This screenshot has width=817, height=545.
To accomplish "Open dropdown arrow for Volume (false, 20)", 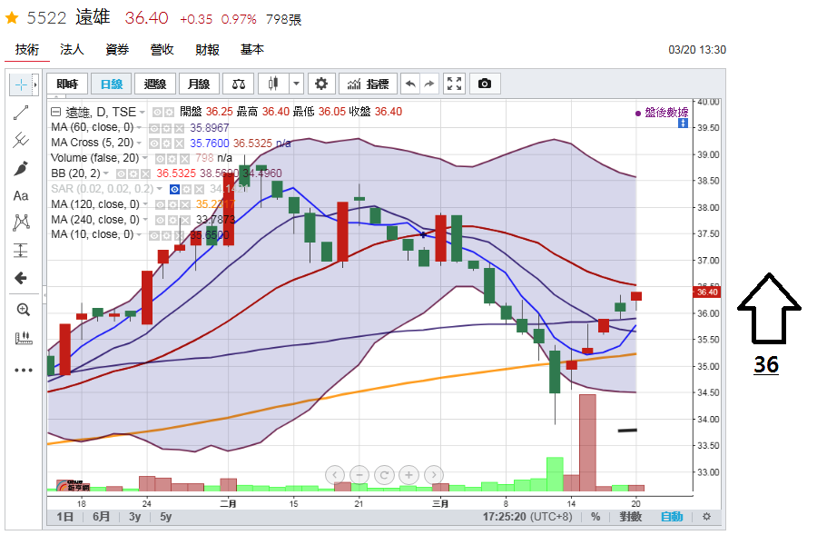I will tap(145, 157).
